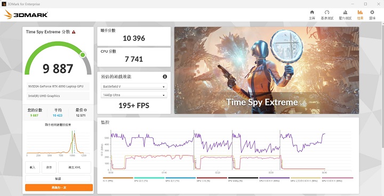
Task: Click the info icon next to 最佳
Action: (85, 110)
